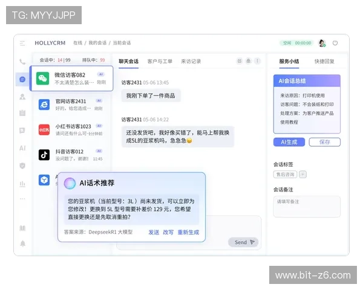Image resolution: width=363 pixels, height=290 pixels.
Task: Click 改写 in AI话术推荐 popup
Action: click(x=168, y=233)
